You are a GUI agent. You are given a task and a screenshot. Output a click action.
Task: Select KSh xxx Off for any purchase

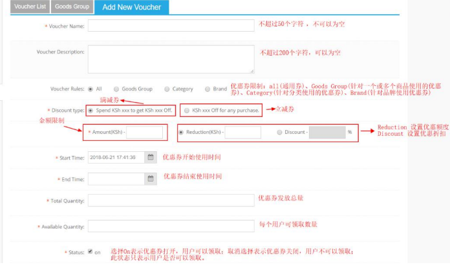tap(187, 111)
